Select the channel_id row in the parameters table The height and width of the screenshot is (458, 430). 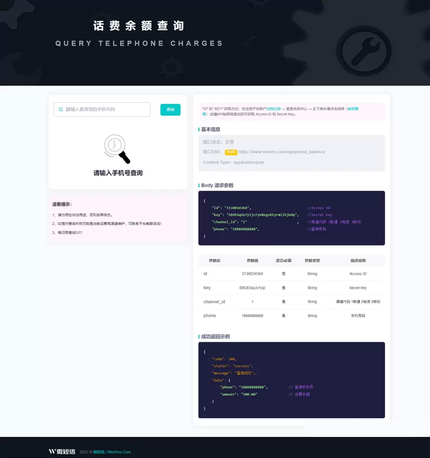tap(291, 302)
